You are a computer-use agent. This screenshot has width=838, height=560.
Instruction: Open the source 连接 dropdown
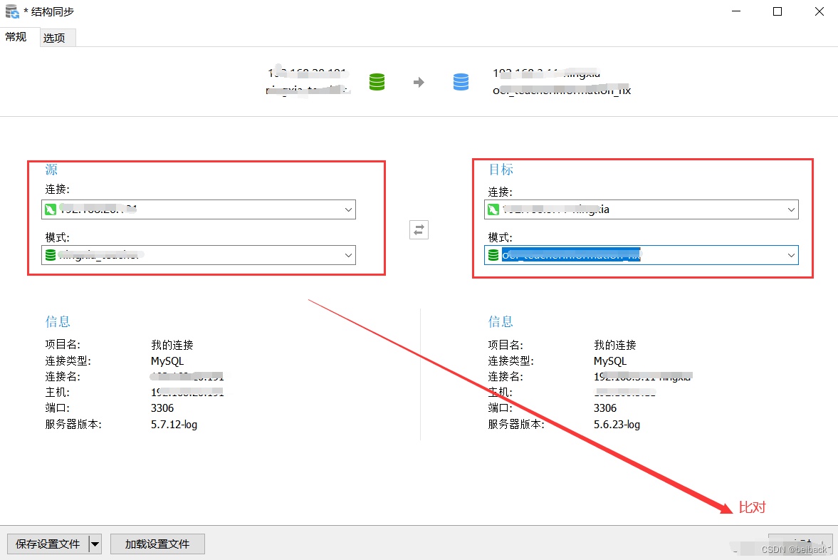pyautogui.click(x=198, y=209)
